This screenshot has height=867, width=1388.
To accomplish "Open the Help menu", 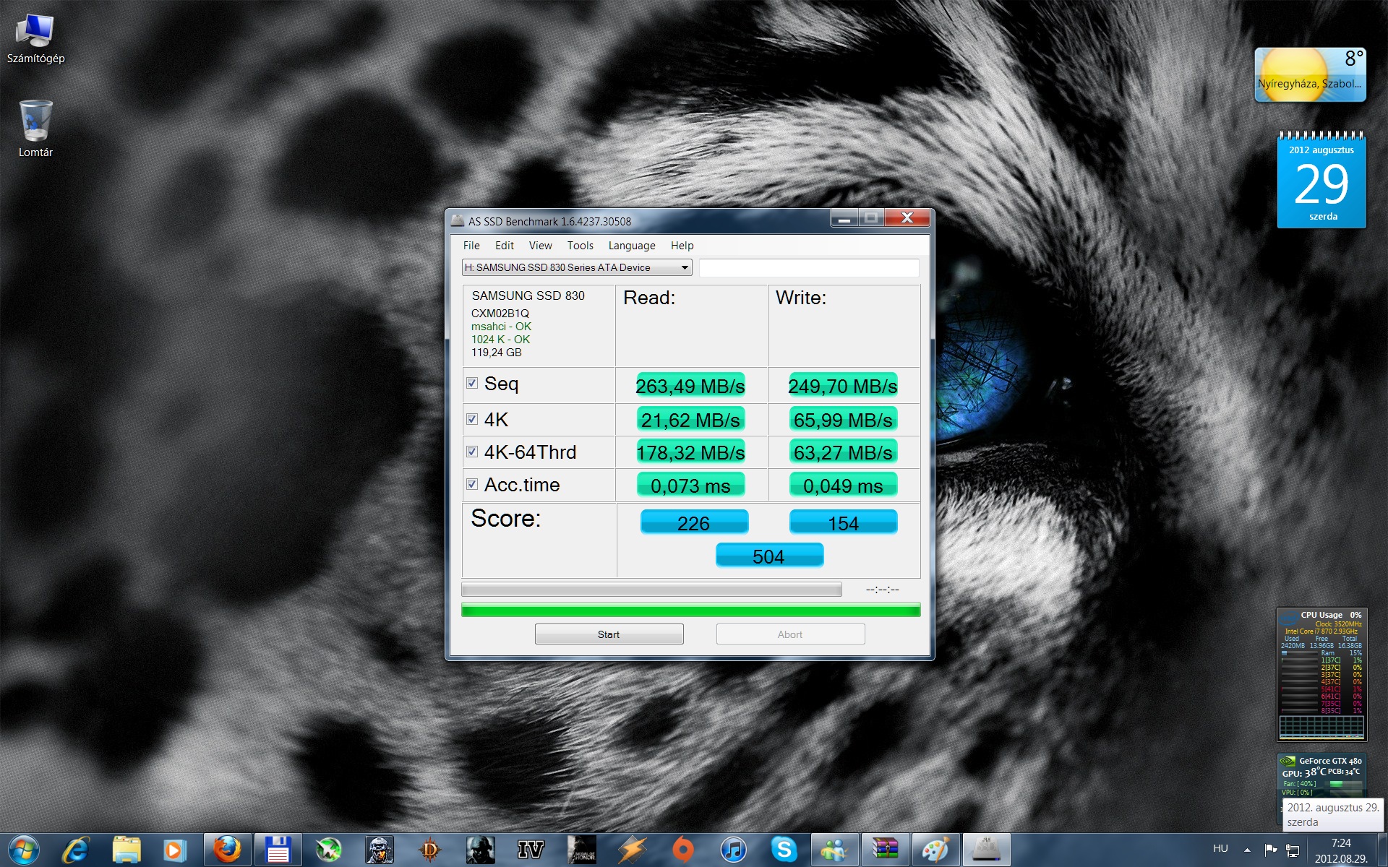I will tap(682, 246).
